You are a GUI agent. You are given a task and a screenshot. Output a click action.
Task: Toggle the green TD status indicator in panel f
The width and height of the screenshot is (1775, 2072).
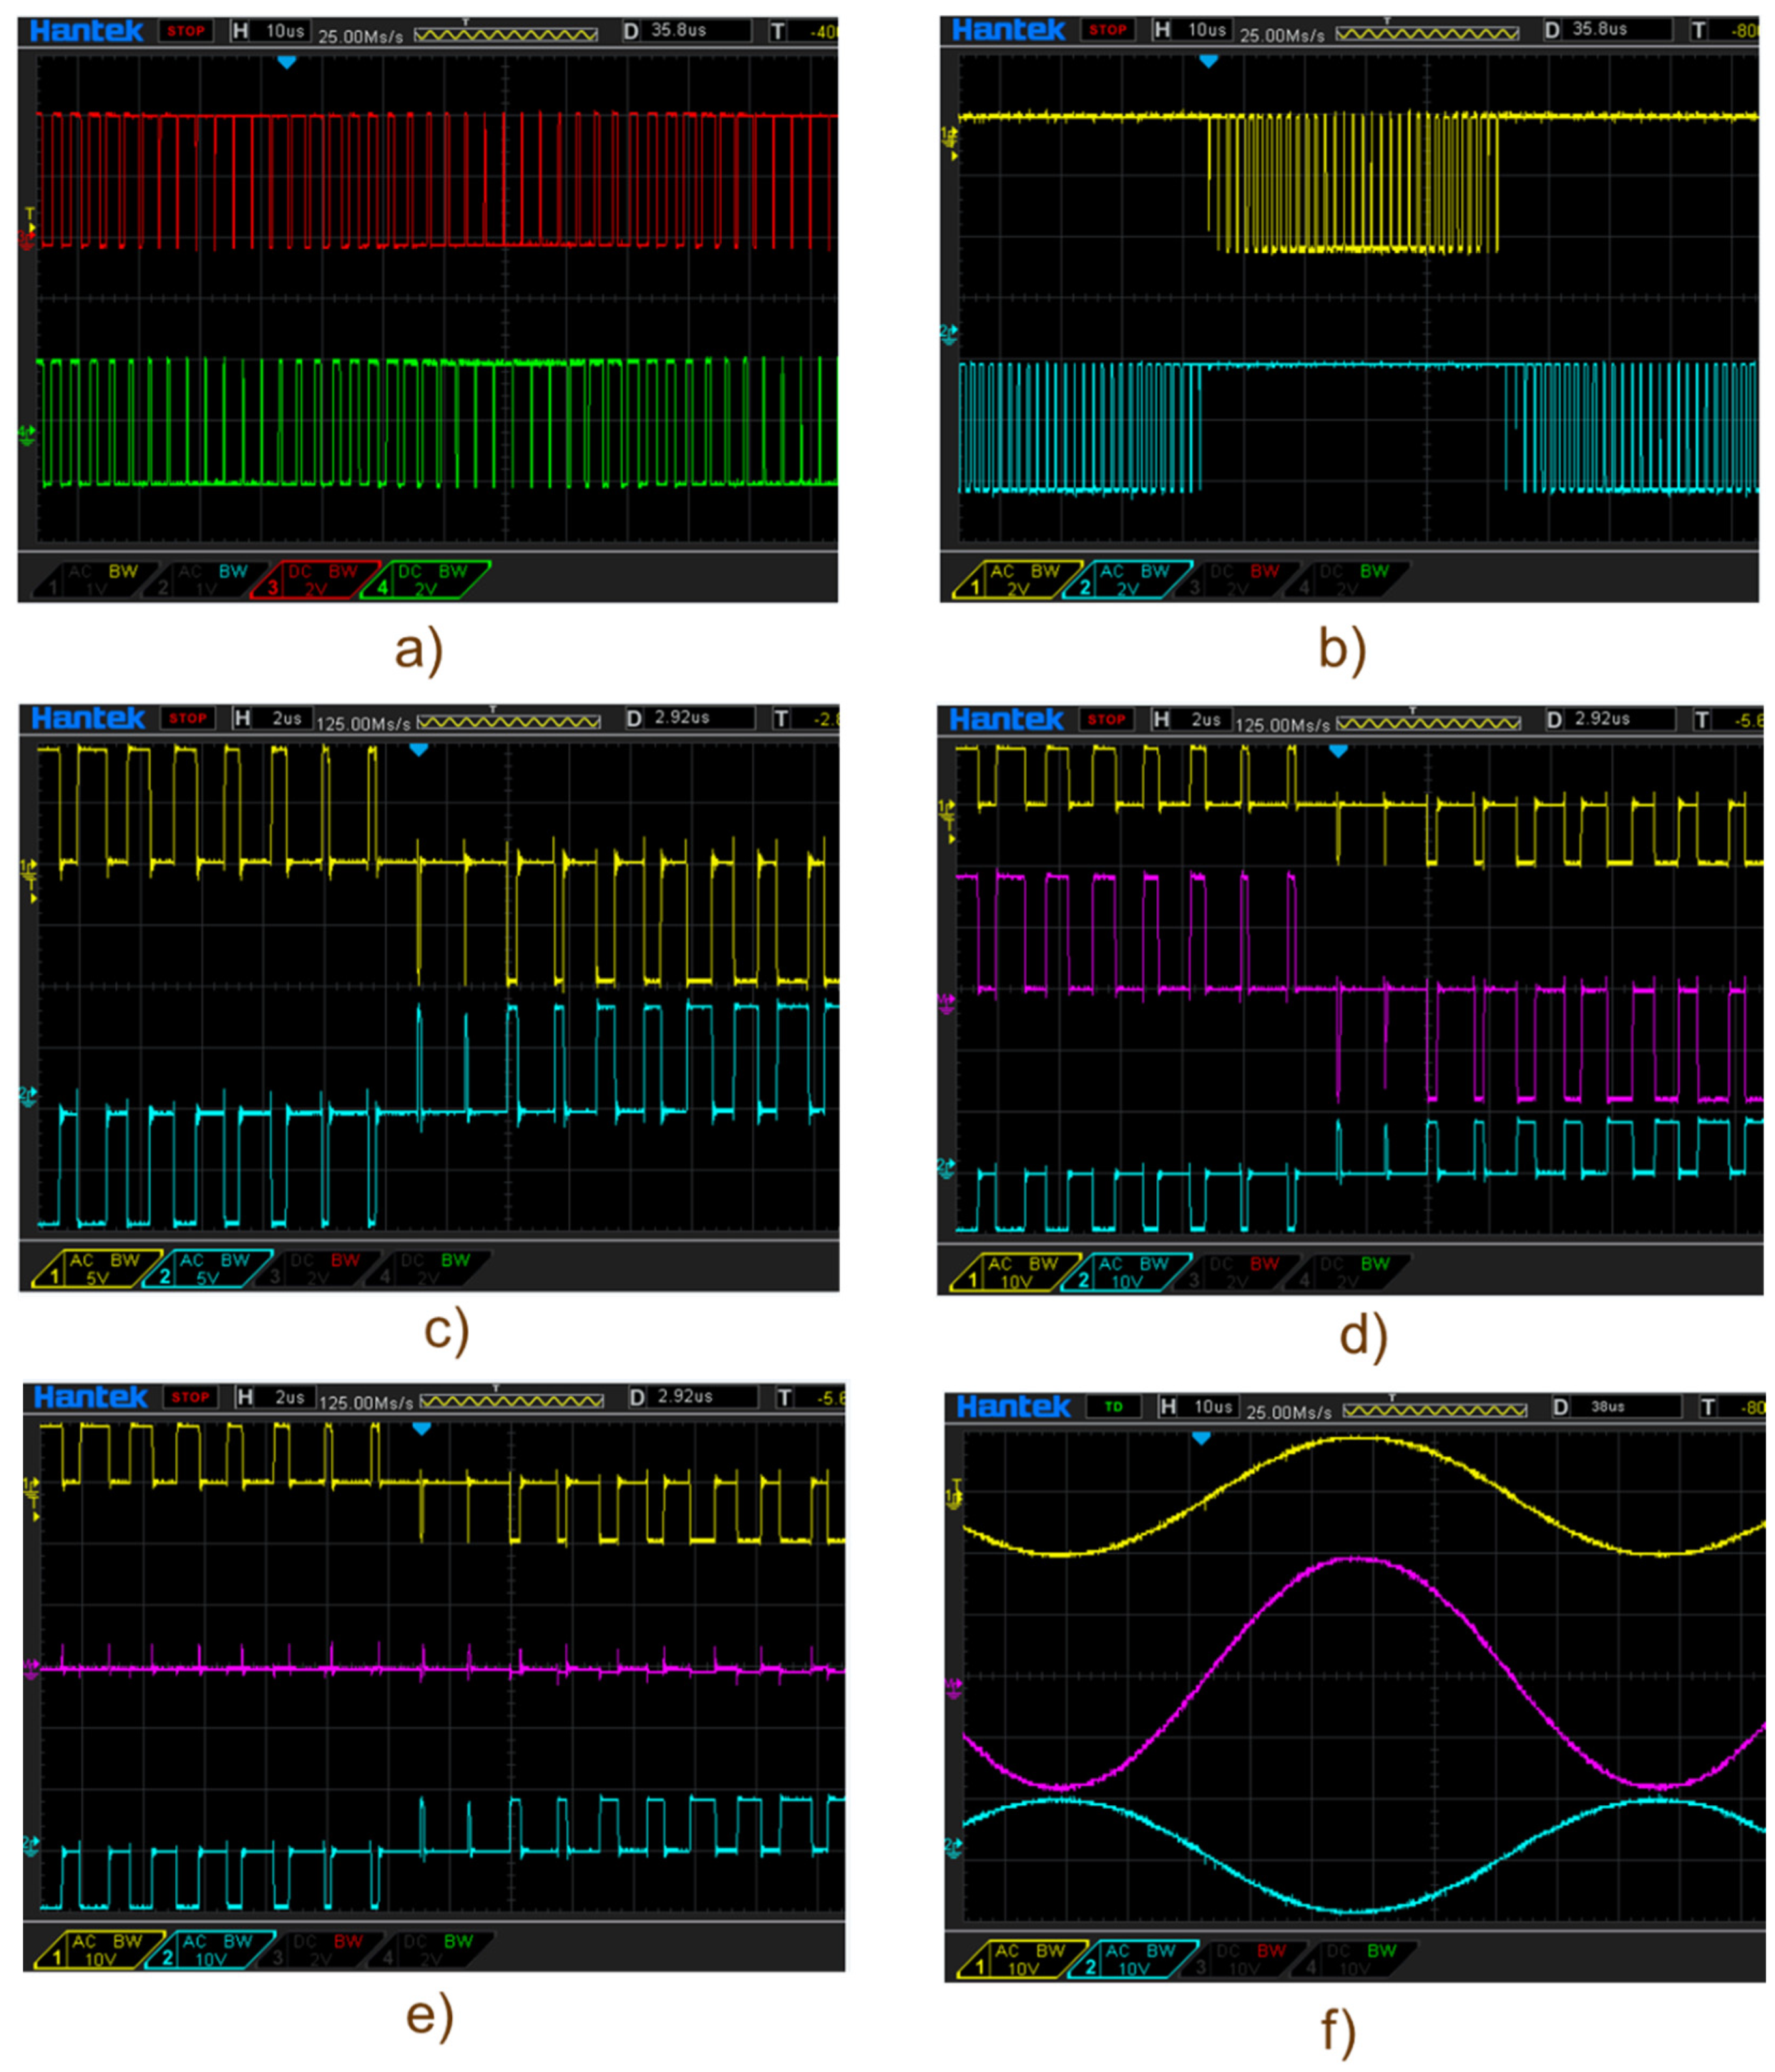click(x=1114, y=1407)
